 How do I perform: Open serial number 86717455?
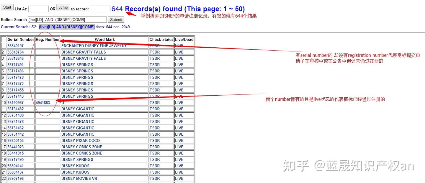[x=16, y=90]
